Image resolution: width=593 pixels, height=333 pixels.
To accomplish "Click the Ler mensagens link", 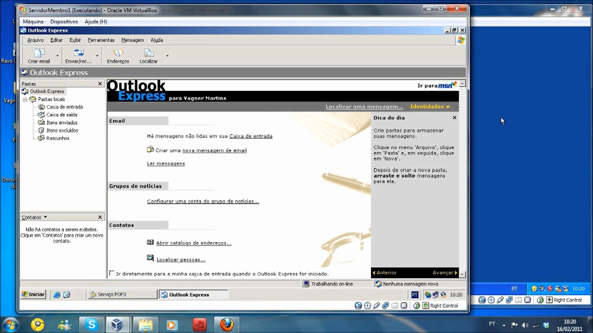I will 166,164.
